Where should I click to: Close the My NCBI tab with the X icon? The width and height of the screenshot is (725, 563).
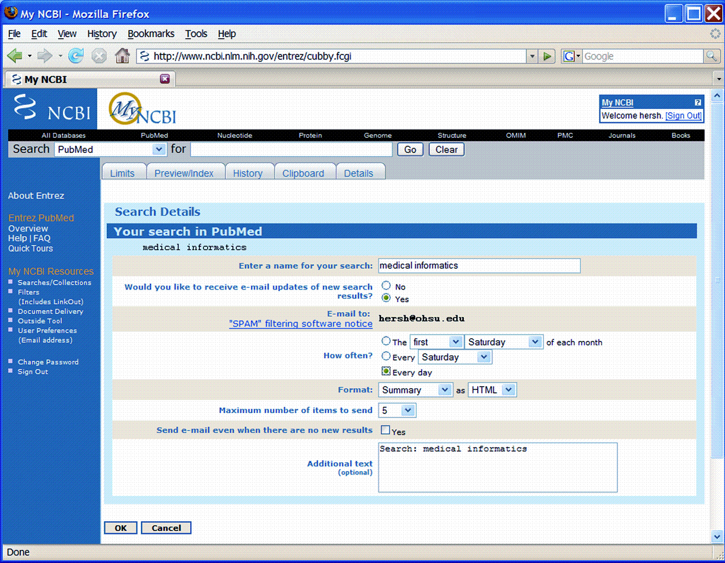[x=165, y=79]
